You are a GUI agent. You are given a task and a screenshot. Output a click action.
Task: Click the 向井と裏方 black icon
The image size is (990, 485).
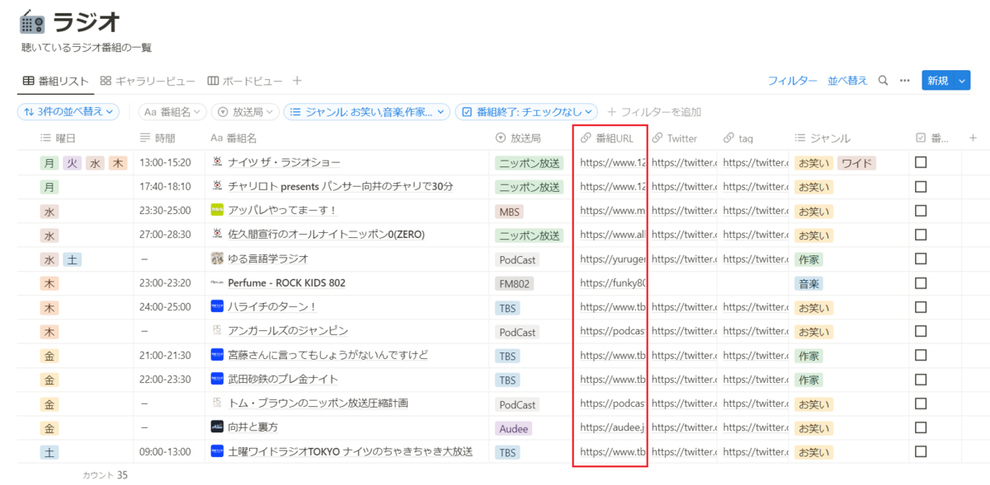coord(218,427)
